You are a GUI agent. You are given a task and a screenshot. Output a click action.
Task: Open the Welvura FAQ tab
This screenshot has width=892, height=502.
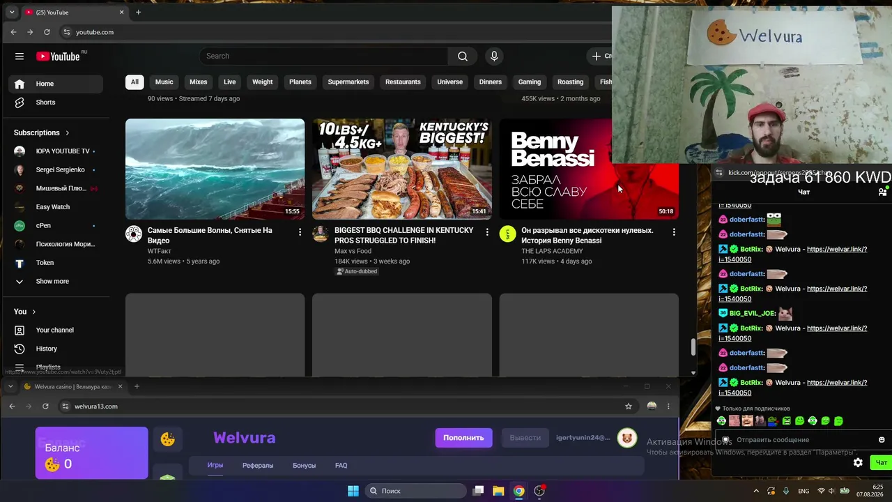341,466
